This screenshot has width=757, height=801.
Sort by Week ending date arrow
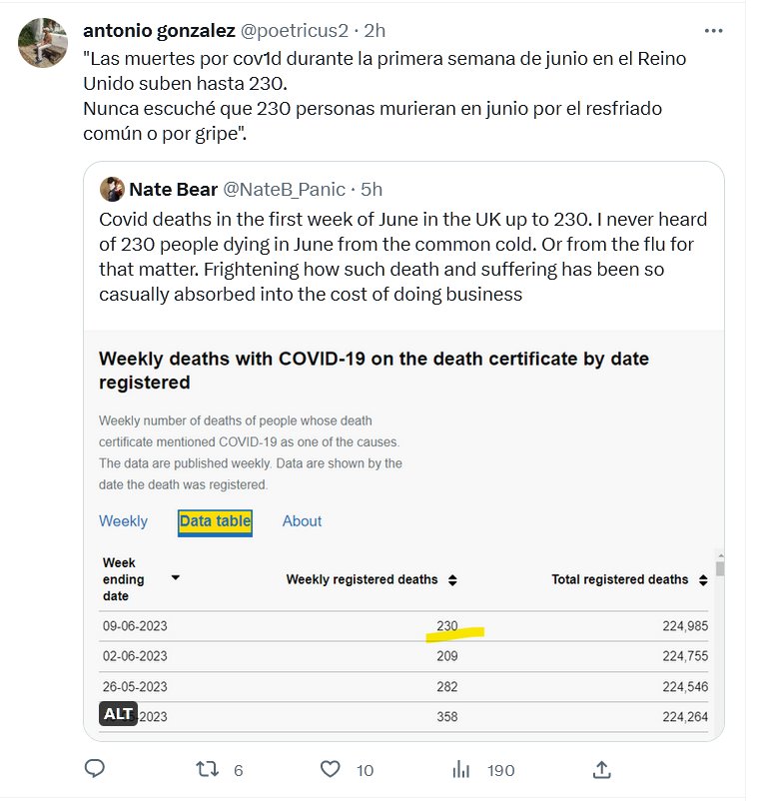(x=176, y=578)
